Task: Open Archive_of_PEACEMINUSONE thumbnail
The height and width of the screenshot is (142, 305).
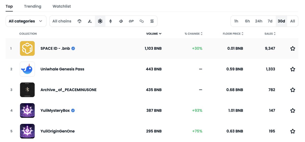Action: (27, 90)
